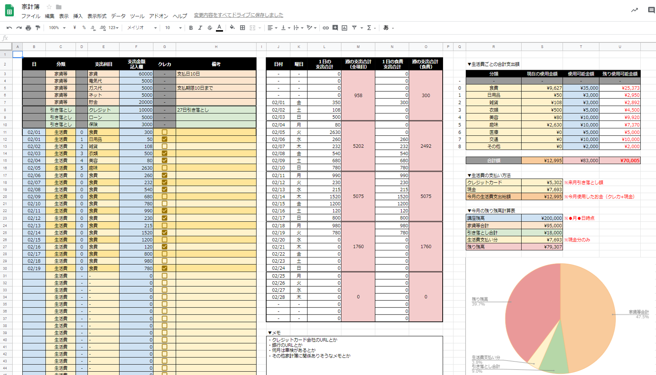The width and height of the screenshot is (656, 375).
Task: Click the 変更内容をすべてドライブに保存しました link
Action: click(x=238, y=15)
